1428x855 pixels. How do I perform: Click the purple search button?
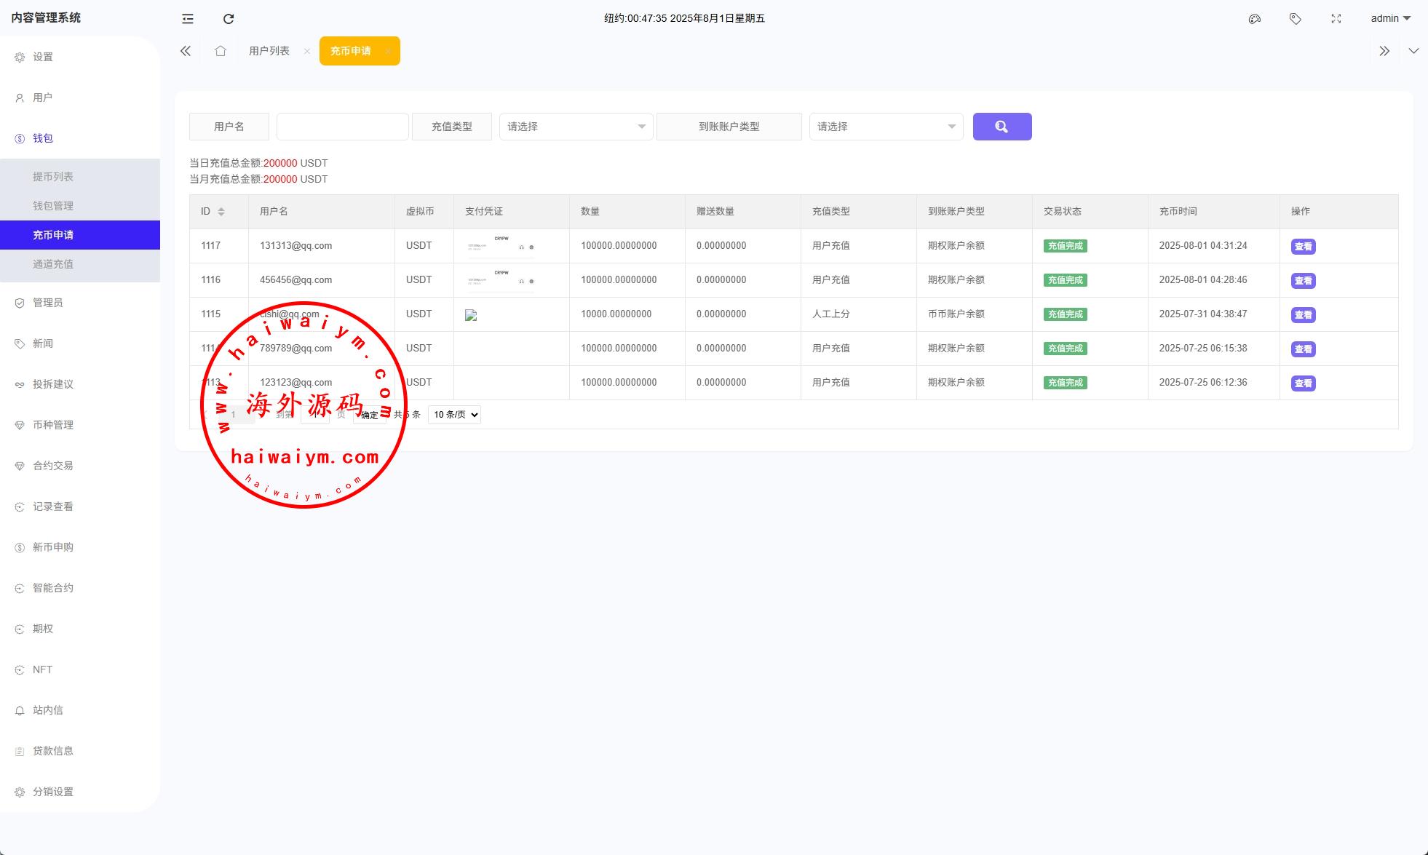click(x=1001, y=127)
